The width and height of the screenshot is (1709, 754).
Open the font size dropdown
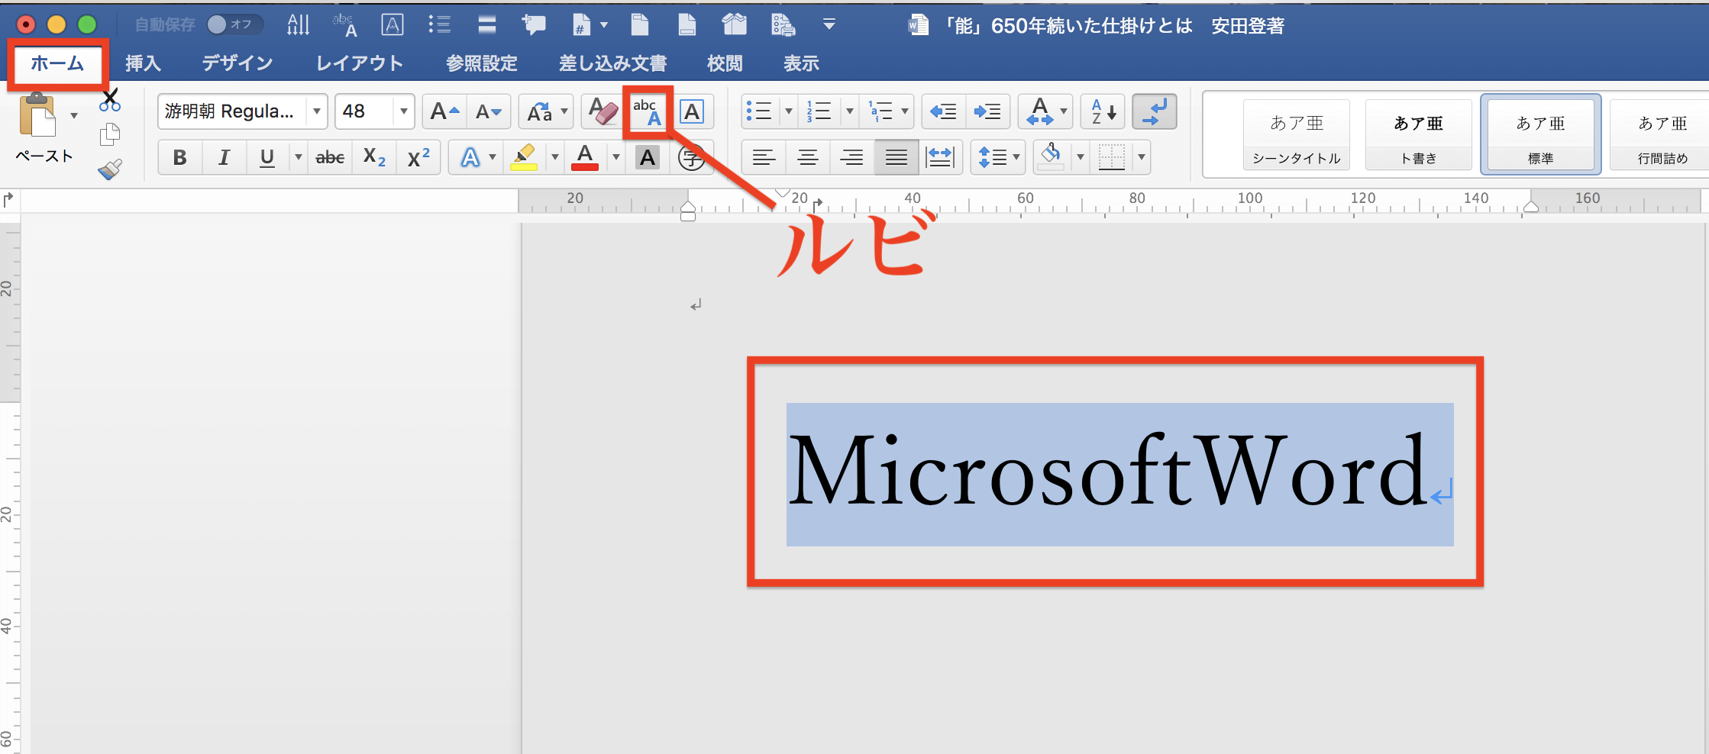click(403, 112)
